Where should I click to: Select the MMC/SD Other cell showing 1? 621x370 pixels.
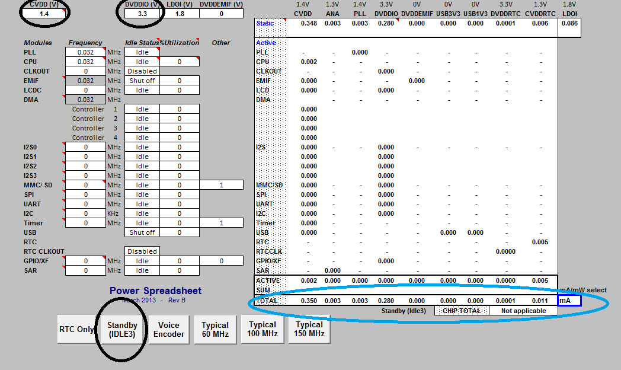click(222, 185)
